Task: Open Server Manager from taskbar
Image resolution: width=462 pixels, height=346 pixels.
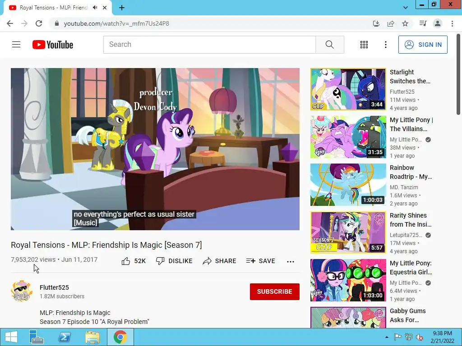Action: click(x=37, y=337)
